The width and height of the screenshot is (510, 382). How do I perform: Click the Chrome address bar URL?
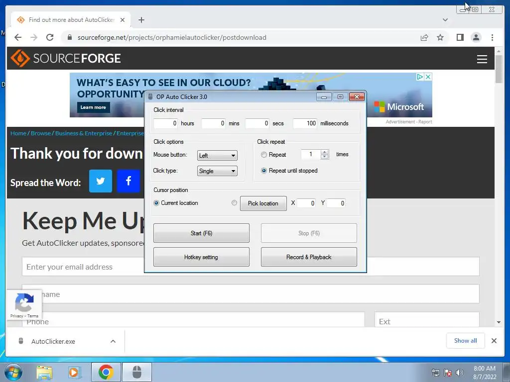coord(172,37)
